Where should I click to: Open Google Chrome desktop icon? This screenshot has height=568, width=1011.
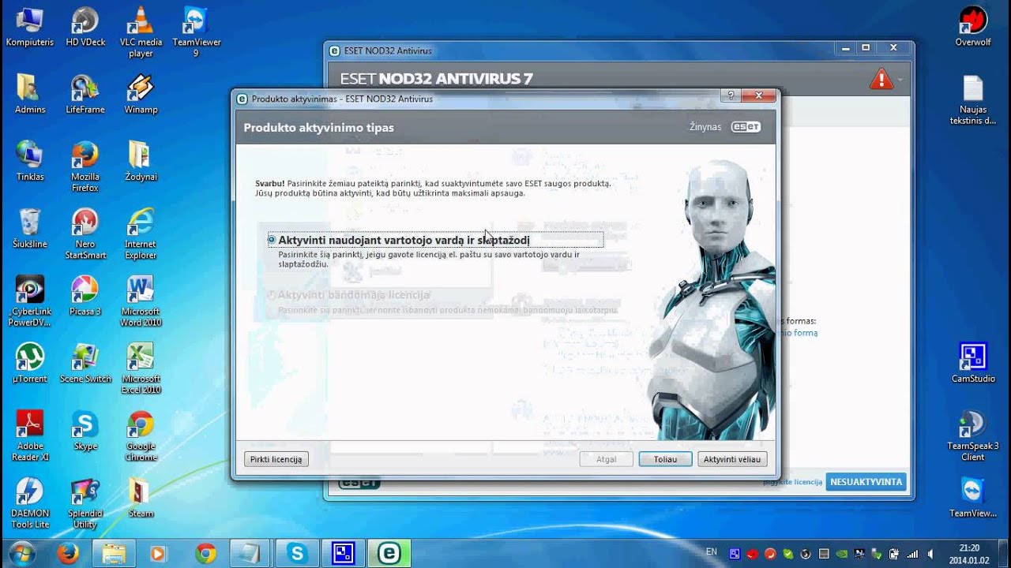141,435
